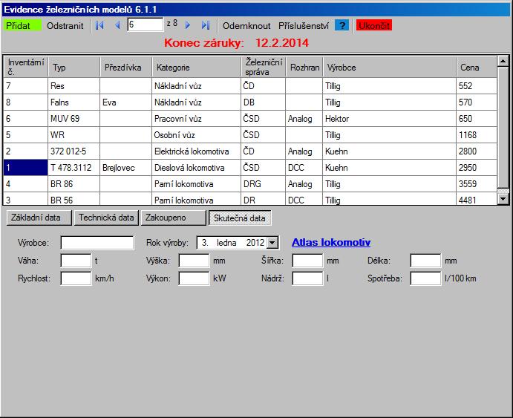Viewport: 513px width, 418px height.
Task: Go to previous record arrow
Action: pos(117,25)
